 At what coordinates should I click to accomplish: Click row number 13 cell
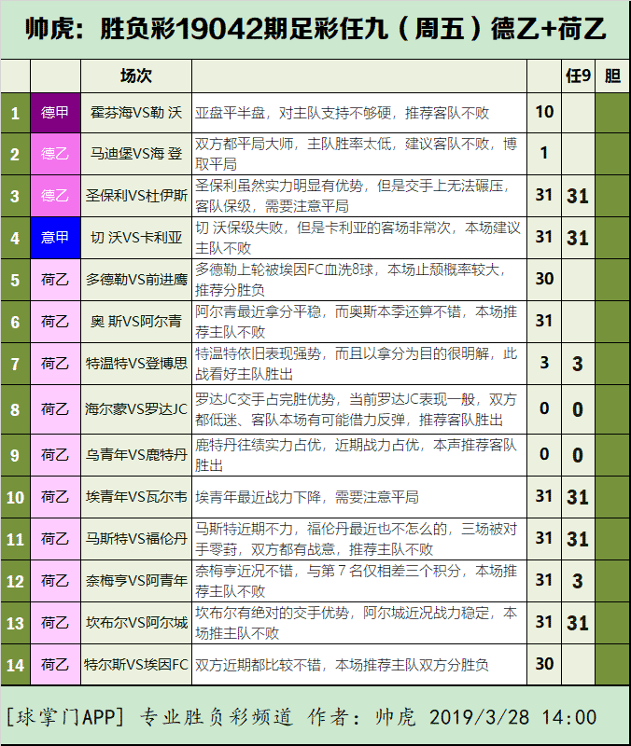(x=15, y=623)
